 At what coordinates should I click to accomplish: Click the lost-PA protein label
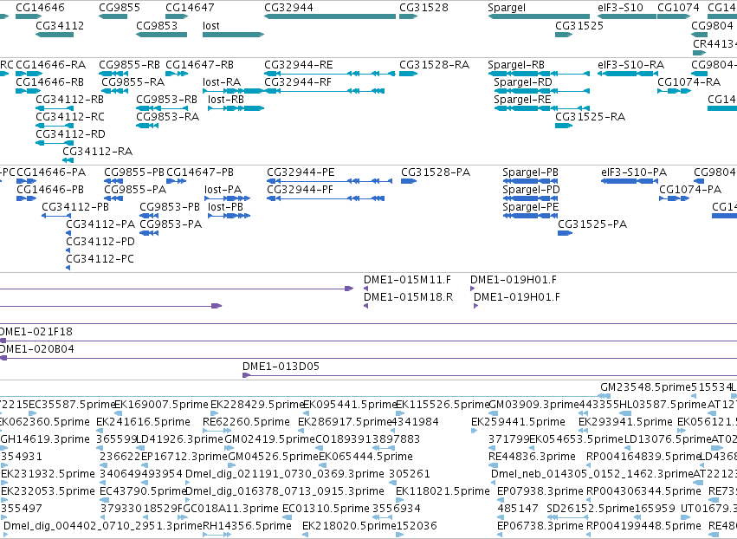tap(223, 190)
